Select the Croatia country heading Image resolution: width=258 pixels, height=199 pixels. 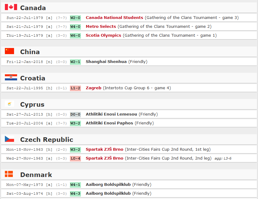(33, 78)
